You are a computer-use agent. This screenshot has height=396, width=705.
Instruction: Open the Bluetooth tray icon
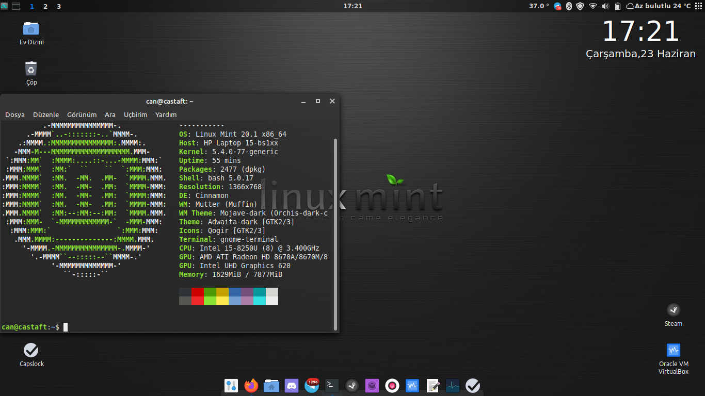click(569, 6)
